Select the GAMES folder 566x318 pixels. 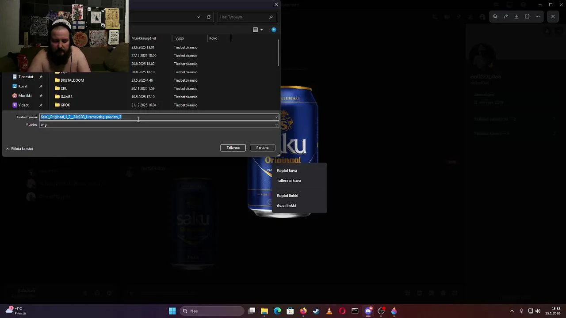(x=64, y=97)
